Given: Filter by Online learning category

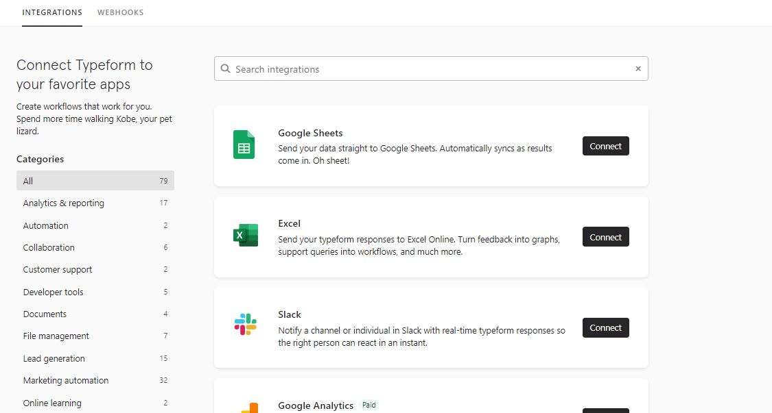Looking at the screenshot, I should point(95,403).
